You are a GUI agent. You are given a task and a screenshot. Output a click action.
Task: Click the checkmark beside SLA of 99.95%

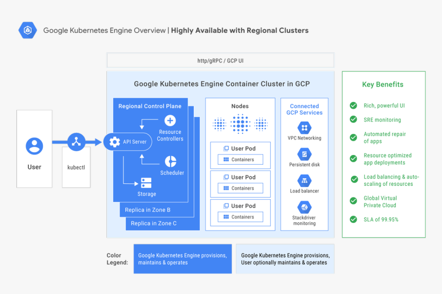point(353,219)
